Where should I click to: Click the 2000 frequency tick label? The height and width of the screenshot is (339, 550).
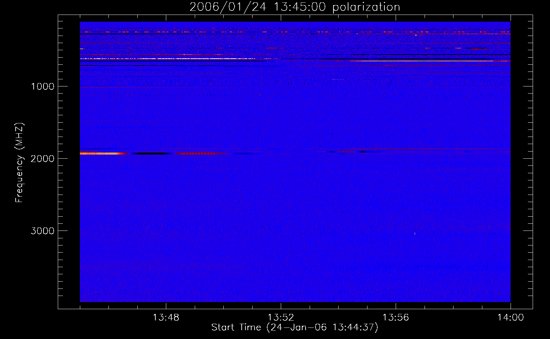click(x=42, y=159)
